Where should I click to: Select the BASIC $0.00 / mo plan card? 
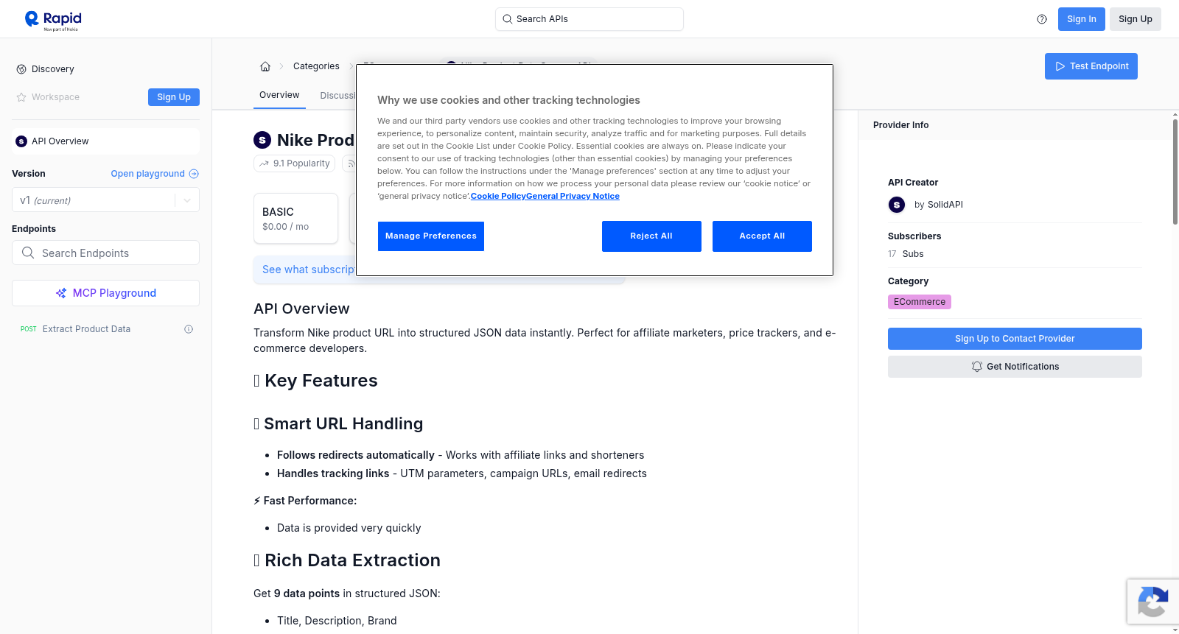point(295,219)
